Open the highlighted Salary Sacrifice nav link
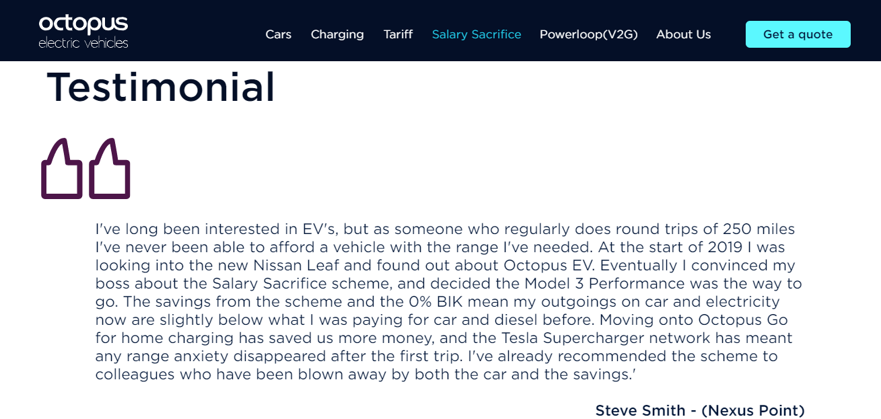881x419 pixels. [x=477, y=34]
